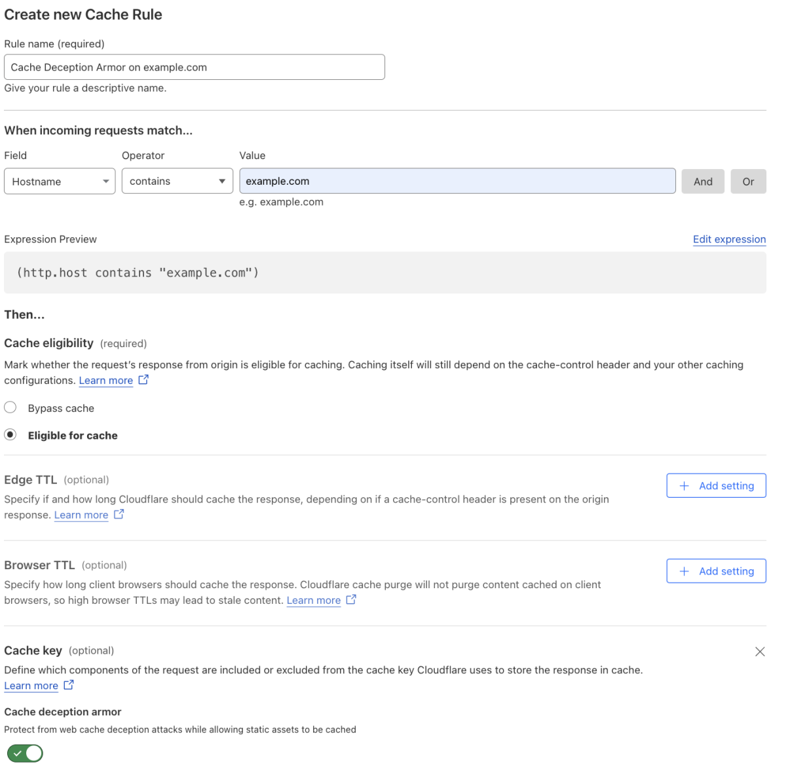Click the external link icon next to Cache eligibility Learn more
The width and height of the screenshot is (786, 769).
coord(143,379)
